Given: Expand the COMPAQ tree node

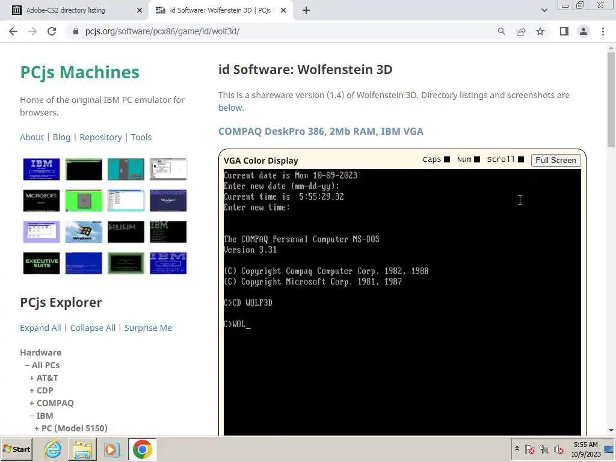Looking at the screenshot, I should click(32, 403).
